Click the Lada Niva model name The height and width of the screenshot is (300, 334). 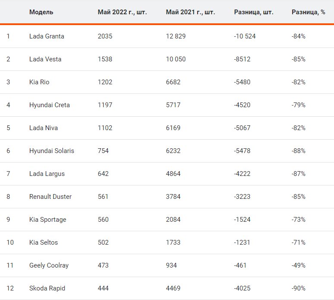tap(44, 128)
